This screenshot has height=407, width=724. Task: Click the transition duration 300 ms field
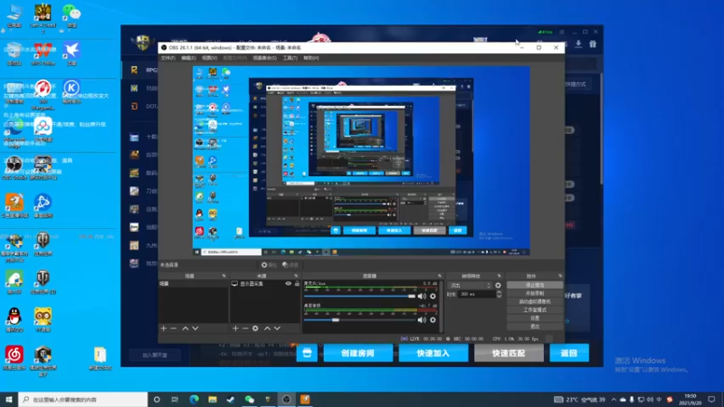(x=477, y=294)
